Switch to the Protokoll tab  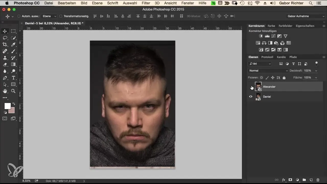(x=267, y=57)
